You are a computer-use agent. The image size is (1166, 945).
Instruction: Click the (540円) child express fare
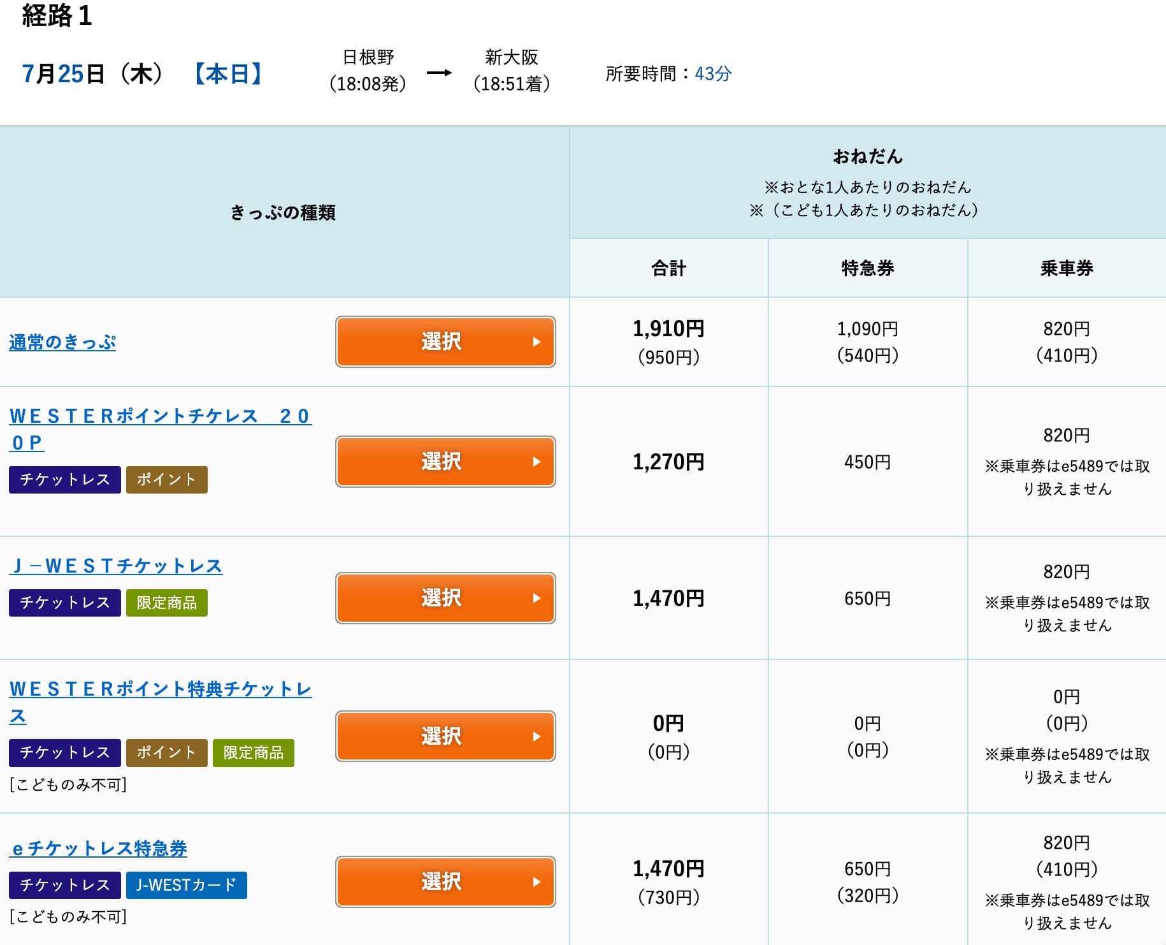868,355
